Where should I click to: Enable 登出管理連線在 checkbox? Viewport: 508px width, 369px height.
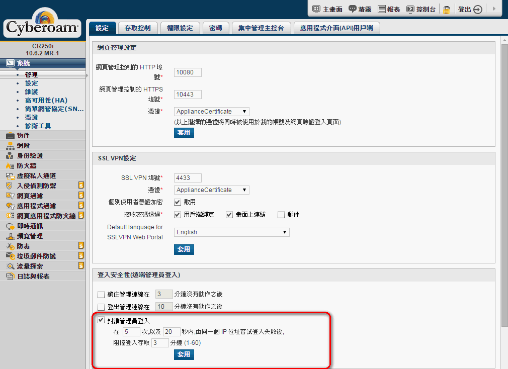tap(101, 307)
